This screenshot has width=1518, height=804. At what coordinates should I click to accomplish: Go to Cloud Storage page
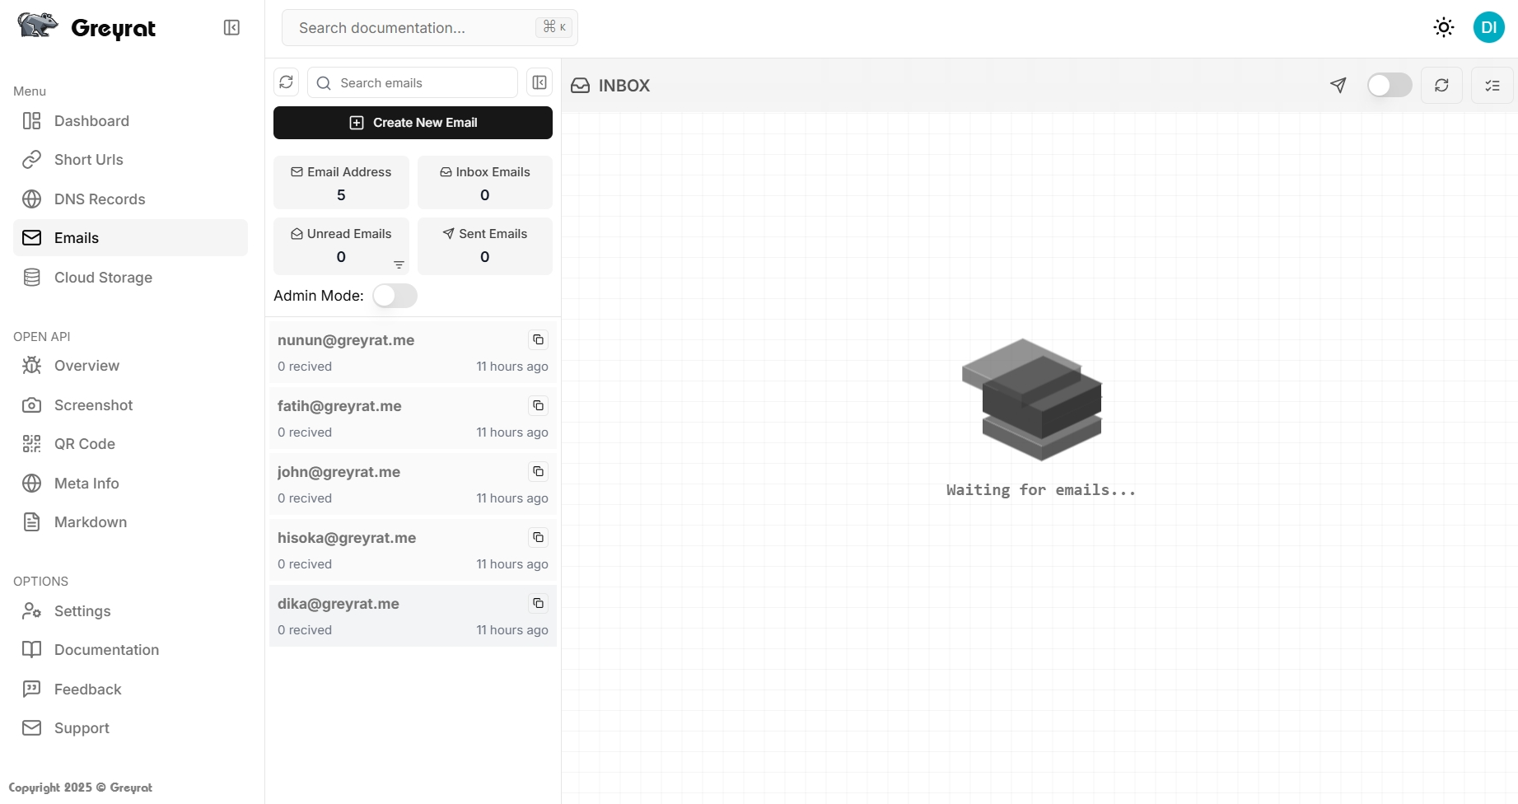tap(103, 278)
